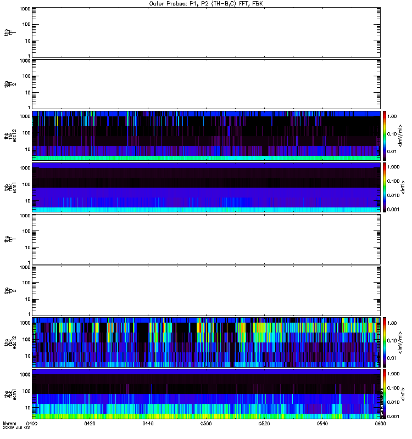This screenshot has height=439, width=412.
Task: Click the thb edc12 mV/m color bar
Action: pyautogui.click(x=385, y=136)
